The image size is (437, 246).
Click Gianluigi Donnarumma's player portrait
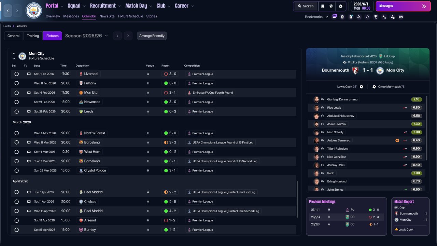coord(316,99)
